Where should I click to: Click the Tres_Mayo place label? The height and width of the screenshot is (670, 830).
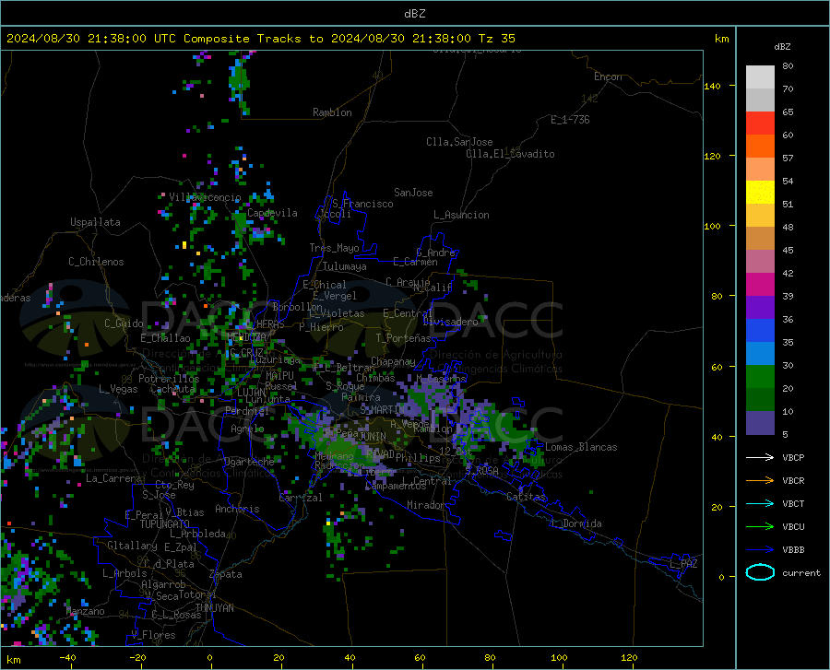click(334, 248)
